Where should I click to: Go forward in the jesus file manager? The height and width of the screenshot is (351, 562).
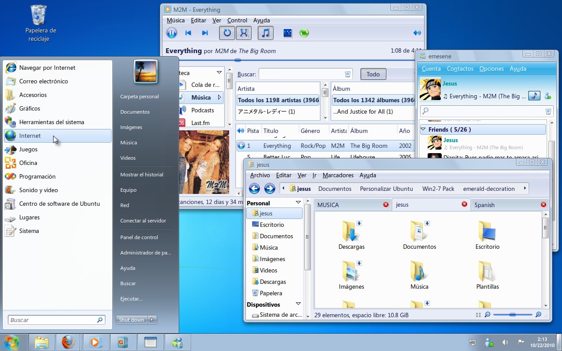click(x=270, y=189)
